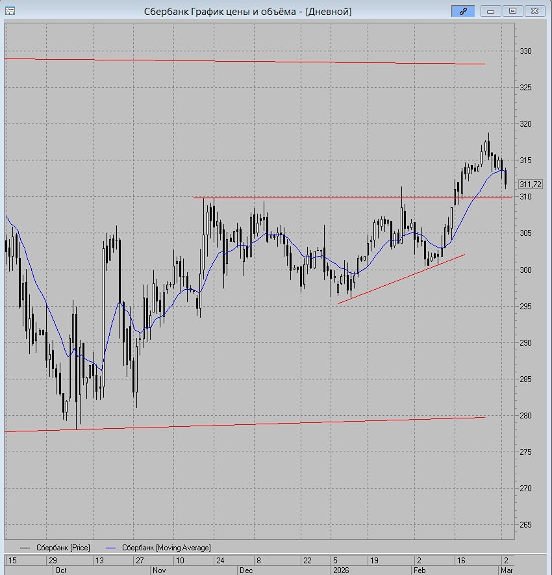This screenshot has height=575, width=552.
Task: Click the current price label 311.72
Action: tap(531, 185)
